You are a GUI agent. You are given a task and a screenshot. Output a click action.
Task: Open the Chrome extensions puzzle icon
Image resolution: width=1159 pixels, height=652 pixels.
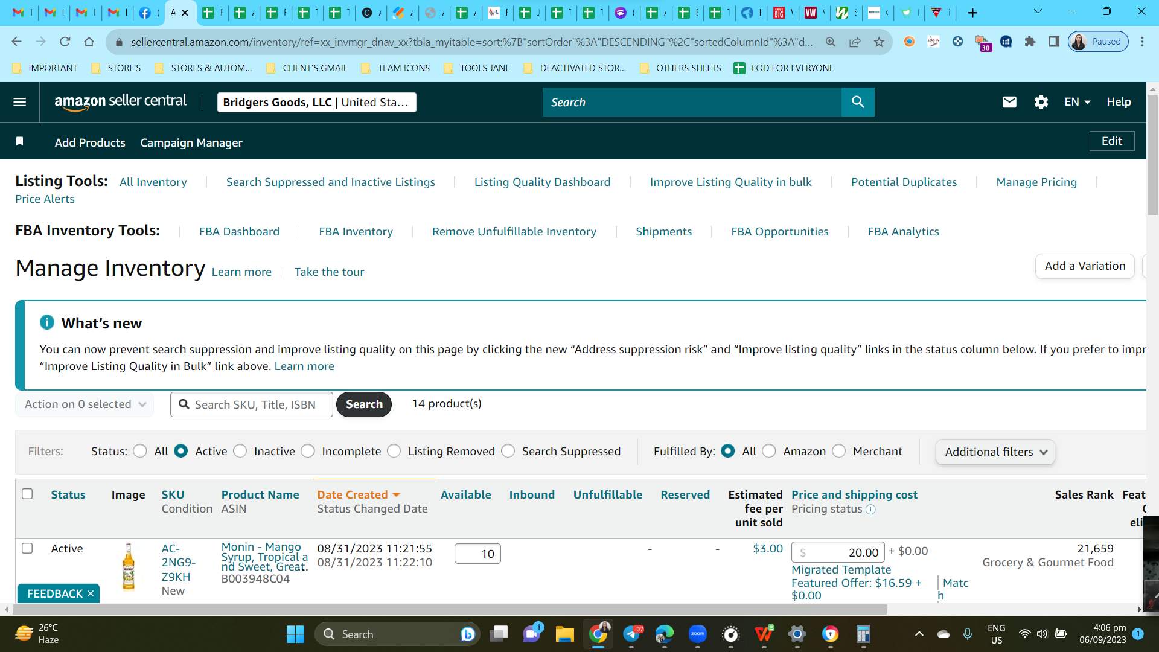click(1030, 42)
